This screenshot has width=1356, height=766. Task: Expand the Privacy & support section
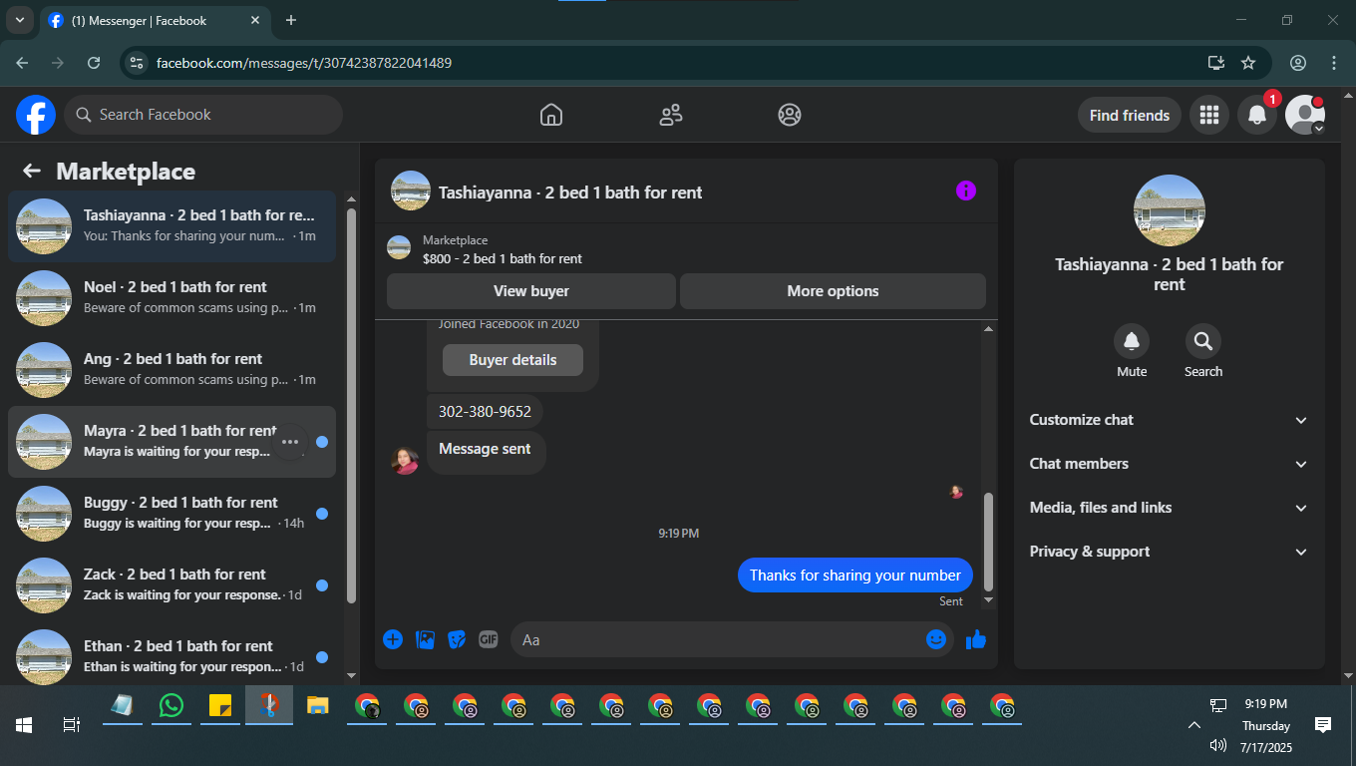point(1170,552)
